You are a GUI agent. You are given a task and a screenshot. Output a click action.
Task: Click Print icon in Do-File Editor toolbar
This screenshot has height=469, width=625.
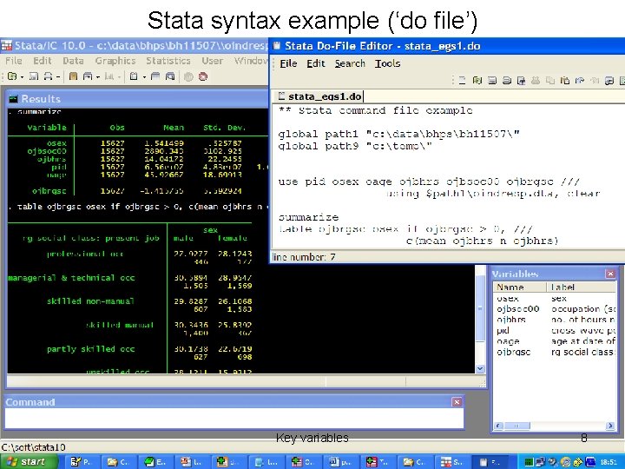(x=507, y=81)
